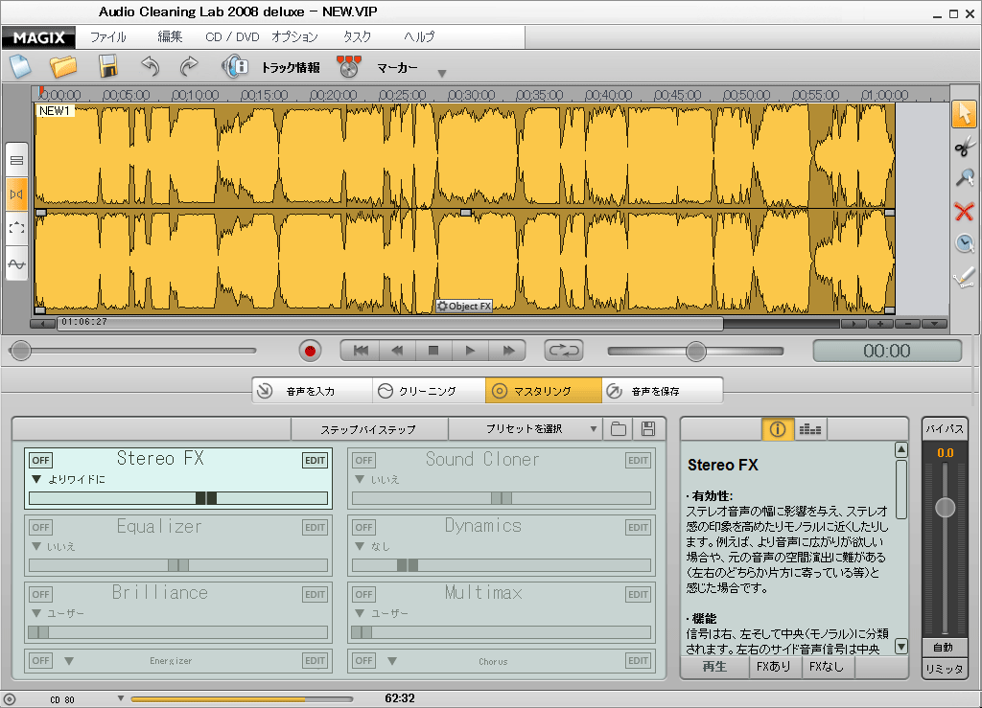Toggle the リミッタ limiter button
This screenshot has height=708, width=982.
[945, 669]
